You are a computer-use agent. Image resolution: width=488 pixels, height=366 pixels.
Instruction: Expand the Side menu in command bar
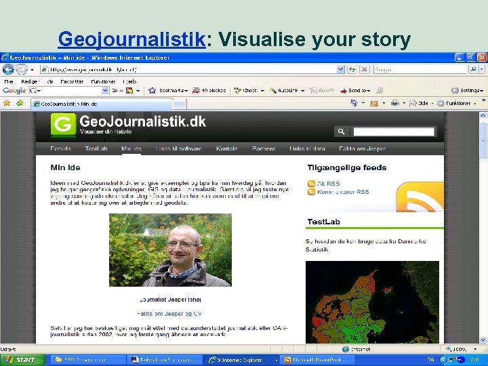pos(432,103)
